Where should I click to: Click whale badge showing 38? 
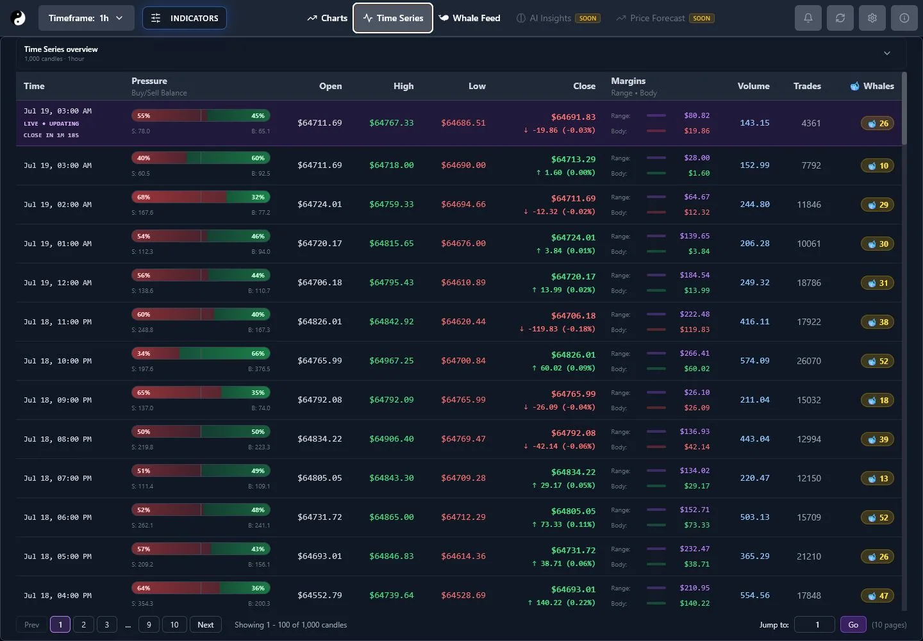click(877, 322)
